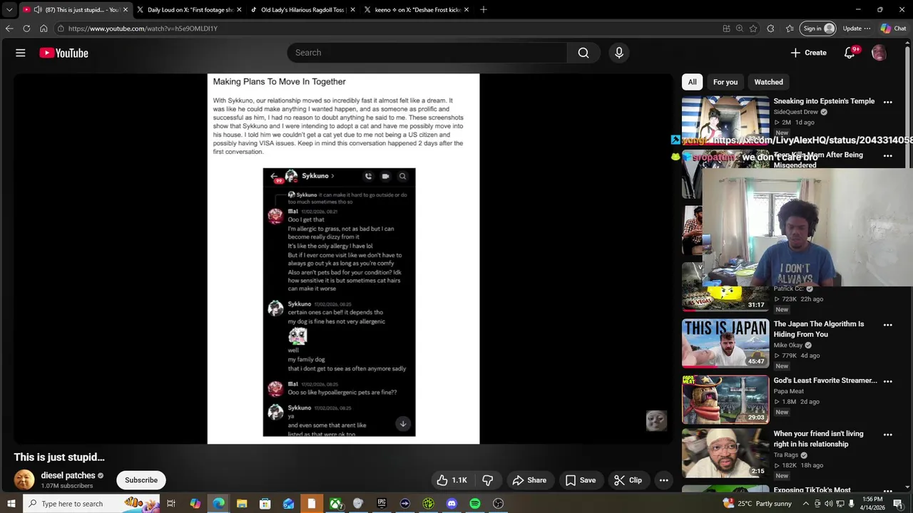Viewport: 913px width, 513px height.
Task: Click the channel watermark in the video
Action: tap(656, 420)
